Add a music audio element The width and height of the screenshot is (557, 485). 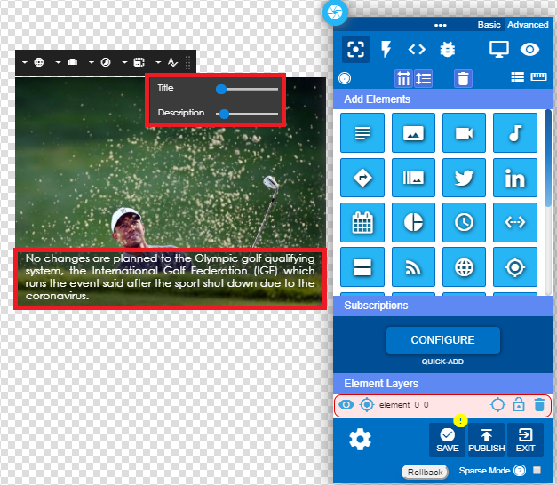514,133
